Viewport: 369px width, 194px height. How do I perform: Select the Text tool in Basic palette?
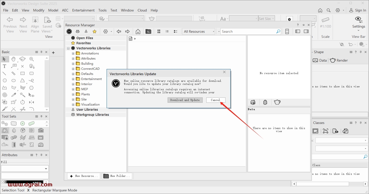tap(4, 66)
